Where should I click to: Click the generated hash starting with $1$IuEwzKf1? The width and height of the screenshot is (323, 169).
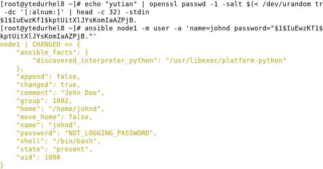pyautogui.click(x=68, y=20)
